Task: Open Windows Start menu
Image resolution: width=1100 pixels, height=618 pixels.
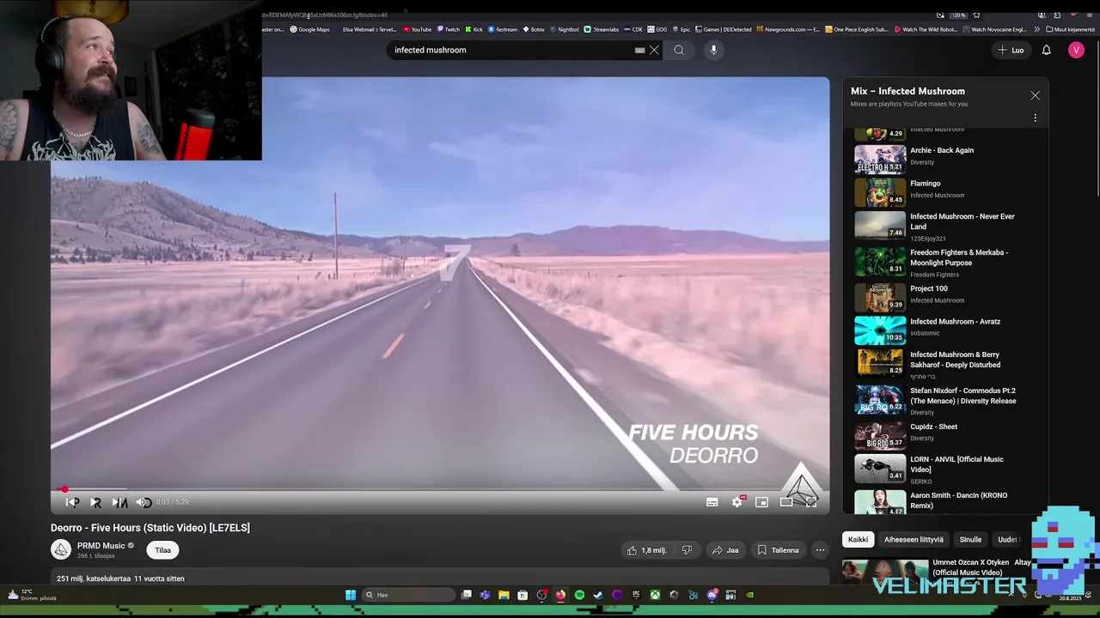Action: coord(351,595)
